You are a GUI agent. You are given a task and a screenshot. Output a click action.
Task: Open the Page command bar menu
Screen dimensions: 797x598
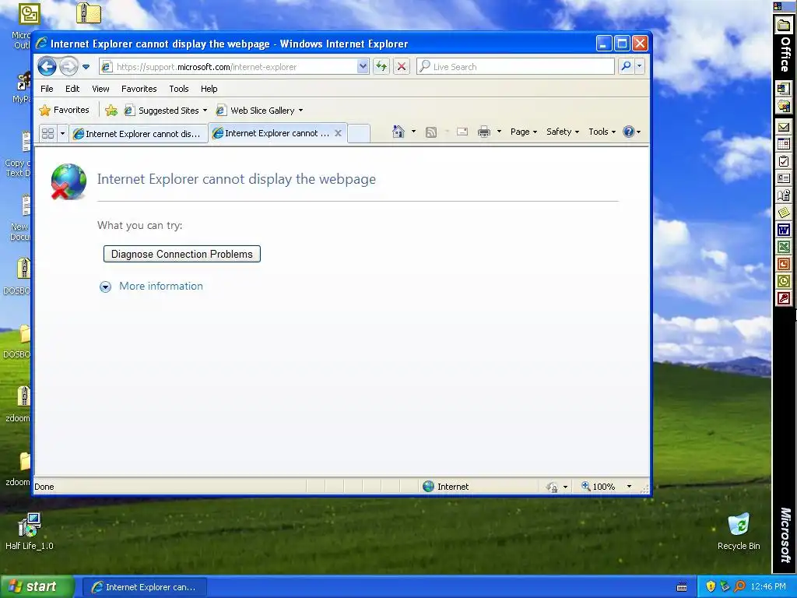pyautogui.click(x=524, y=132)
